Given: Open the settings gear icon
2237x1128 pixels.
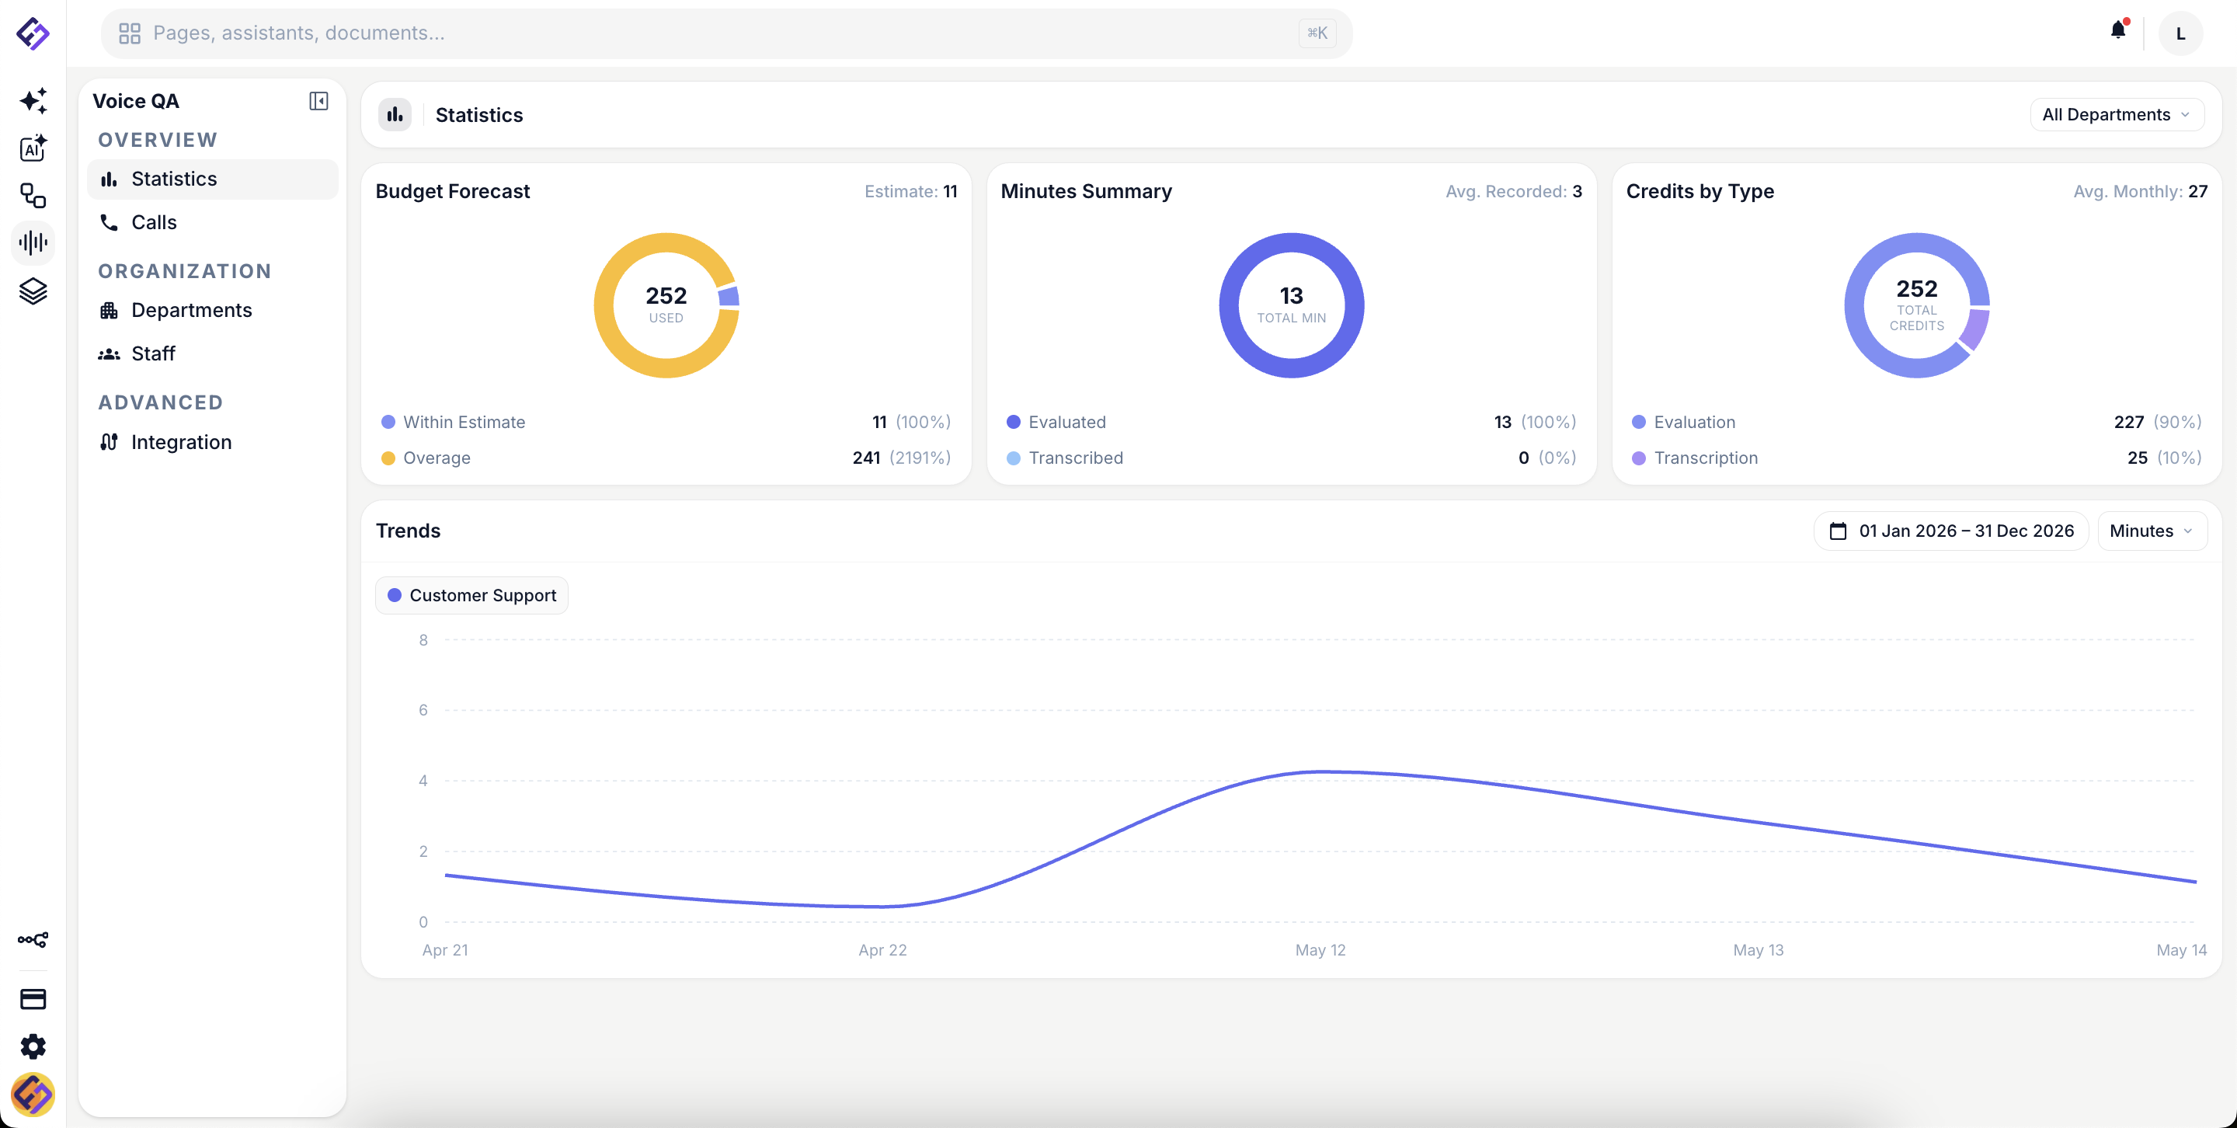Looking at the screenshot, I should (x=33, y=1046).
